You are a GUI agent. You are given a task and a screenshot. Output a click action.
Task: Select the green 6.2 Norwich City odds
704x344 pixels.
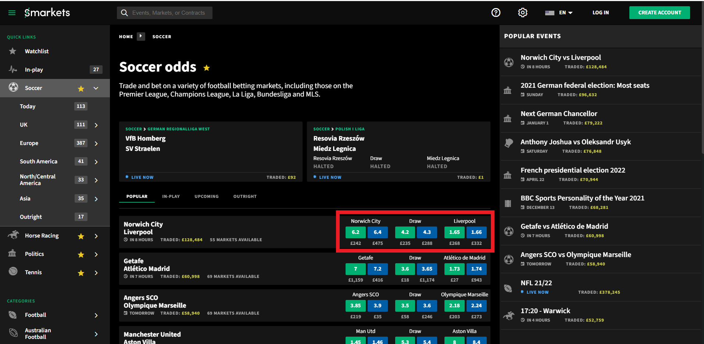[x=355, y=232]
